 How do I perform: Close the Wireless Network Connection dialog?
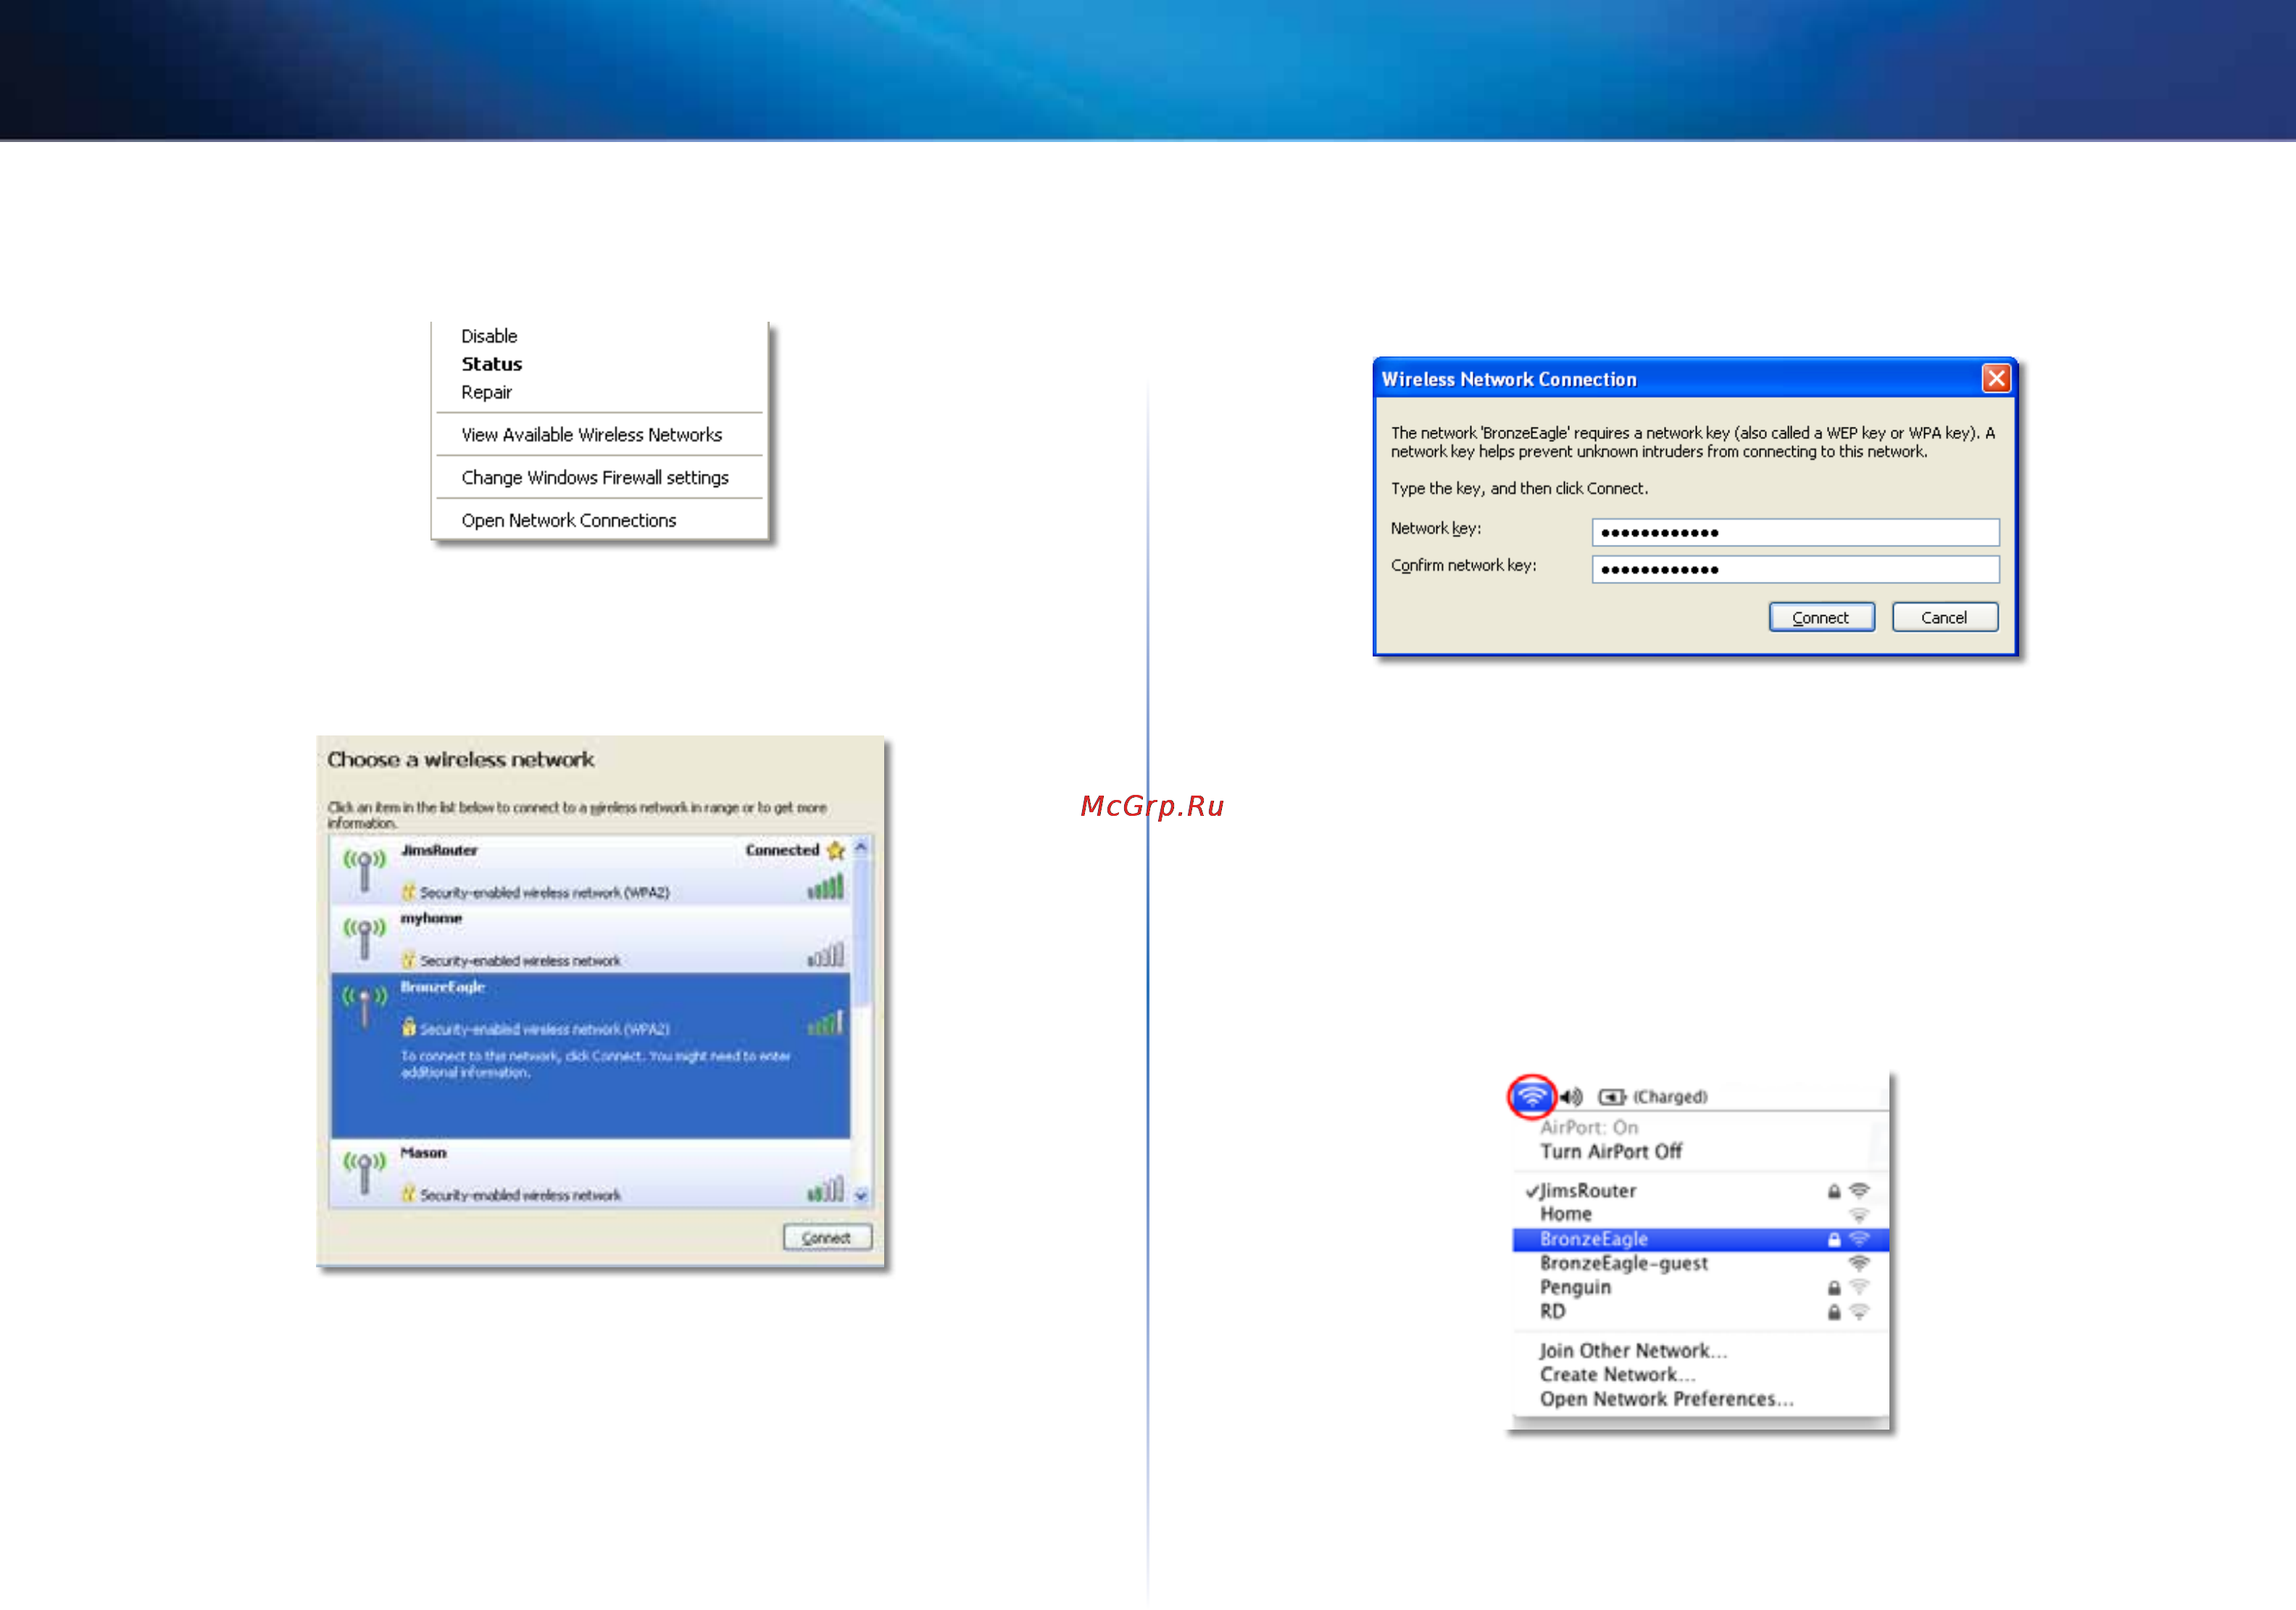click(x=1995, y=378)
